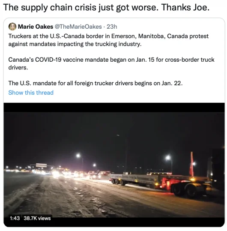Click the Marie Oakes display name
Viewport: 227px width, 231px height.
(x=35, y=27)
